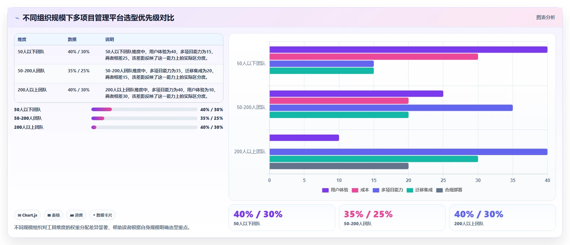Click the title 不同组织规模下多项目管理平台选型优先级对比
Viewport: 570px width, 245px height.
point(98,18)
